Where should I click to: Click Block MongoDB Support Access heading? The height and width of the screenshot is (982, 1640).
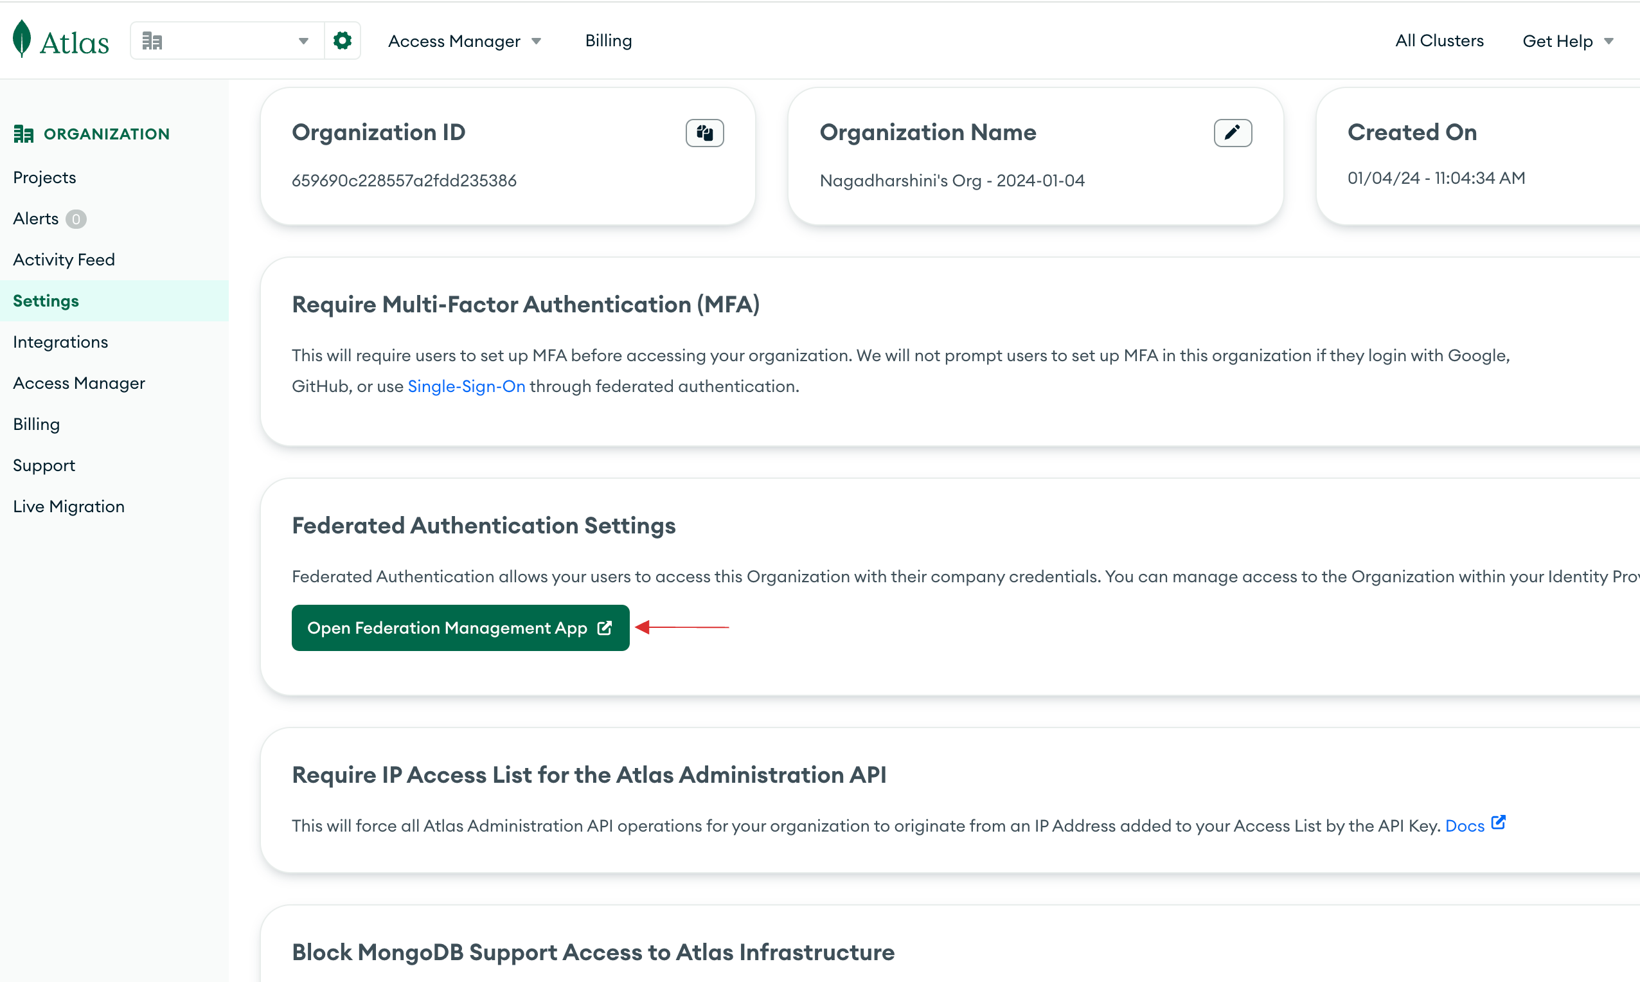(593, 952)
